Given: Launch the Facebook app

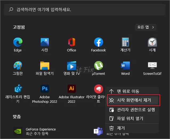Looking at the screenshot, I should [98, 45].
